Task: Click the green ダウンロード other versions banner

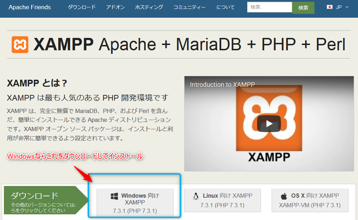Action: (46, 200)
